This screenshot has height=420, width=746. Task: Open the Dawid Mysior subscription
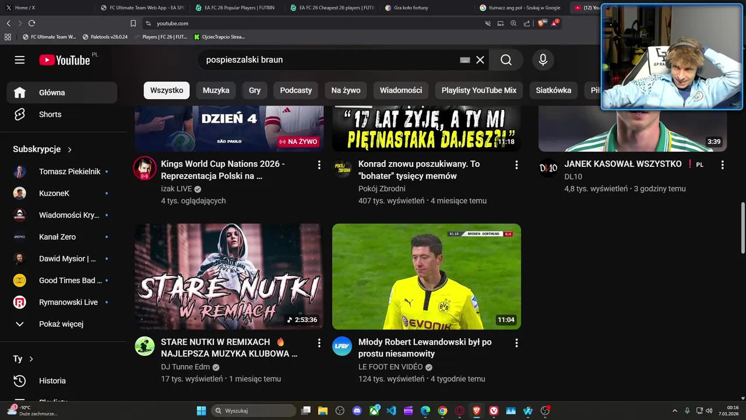click(62, 258)
